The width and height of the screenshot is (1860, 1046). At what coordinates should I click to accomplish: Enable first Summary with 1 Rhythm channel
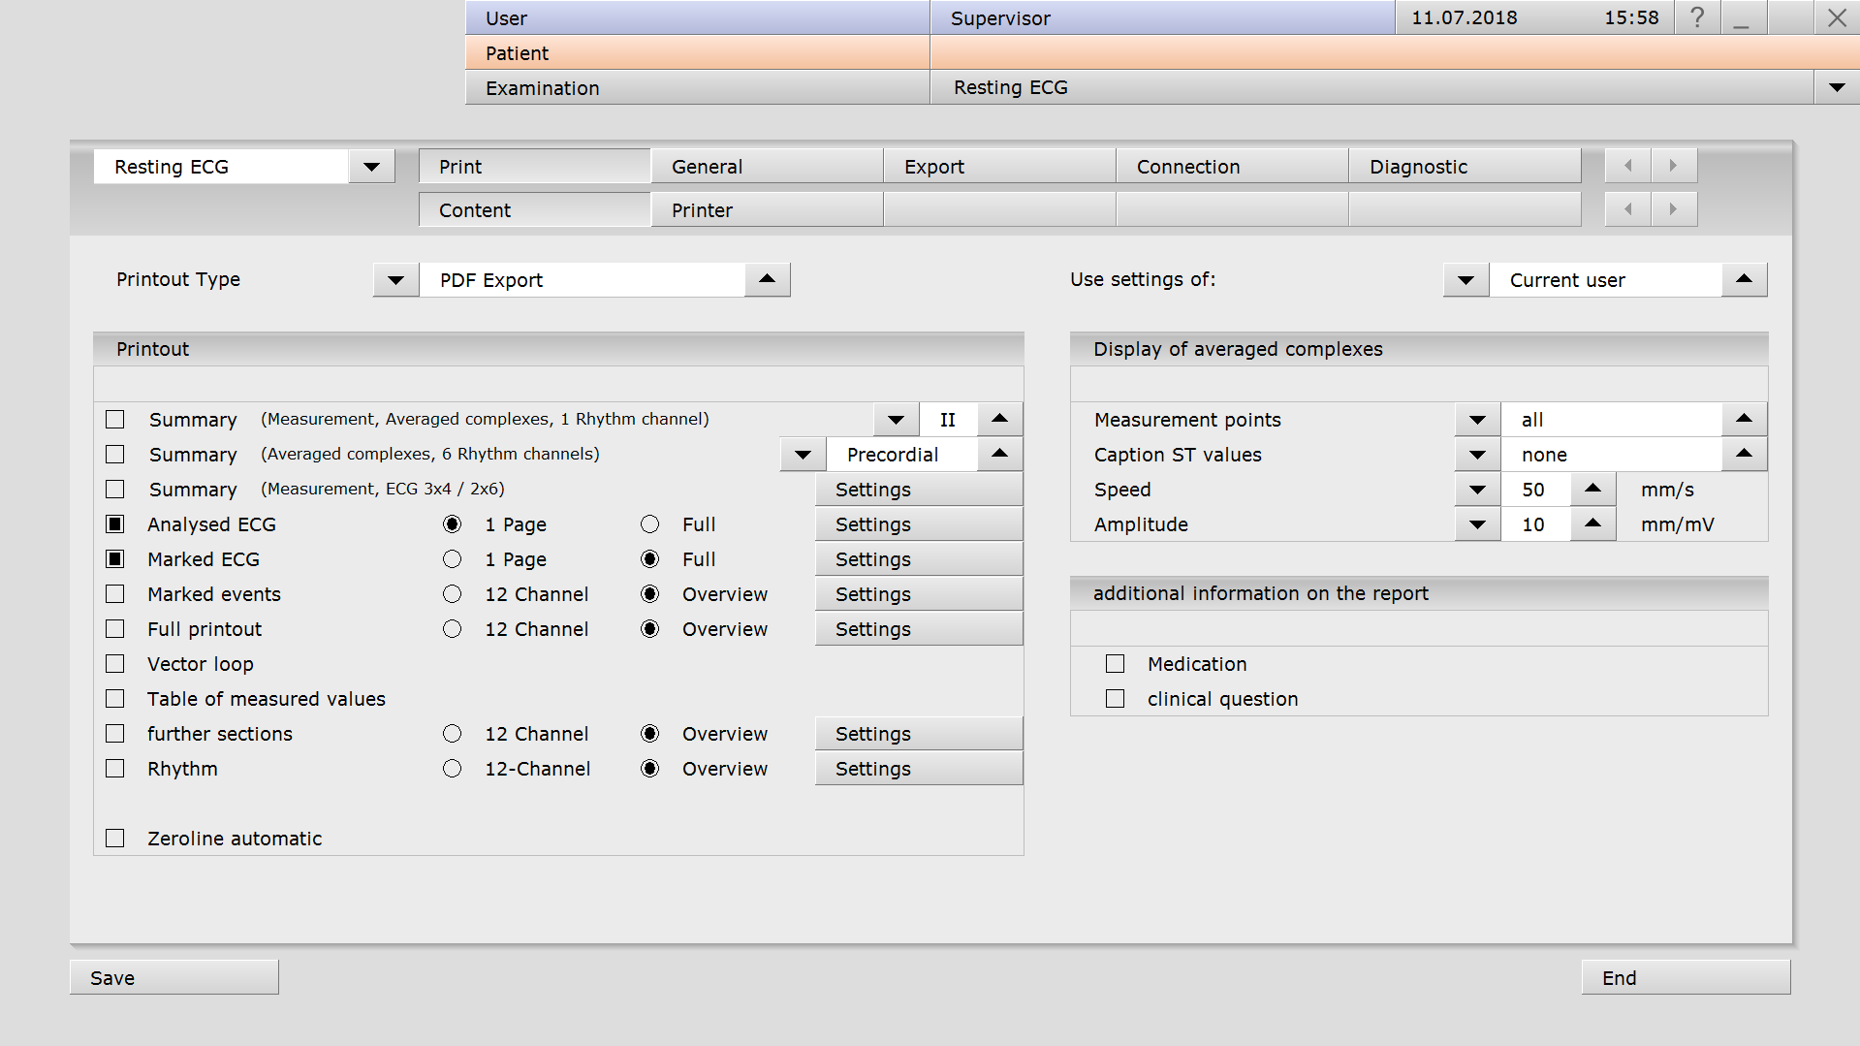click(115, 420)
